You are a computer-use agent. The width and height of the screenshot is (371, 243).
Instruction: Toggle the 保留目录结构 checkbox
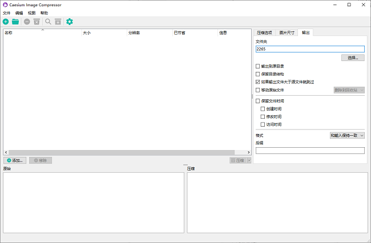click(x=257, y=74)
